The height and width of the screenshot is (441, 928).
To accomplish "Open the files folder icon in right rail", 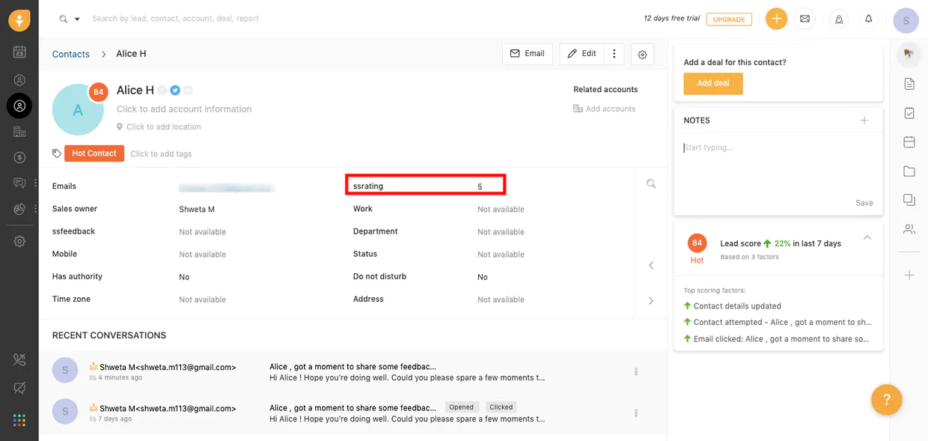I will 909,171.
